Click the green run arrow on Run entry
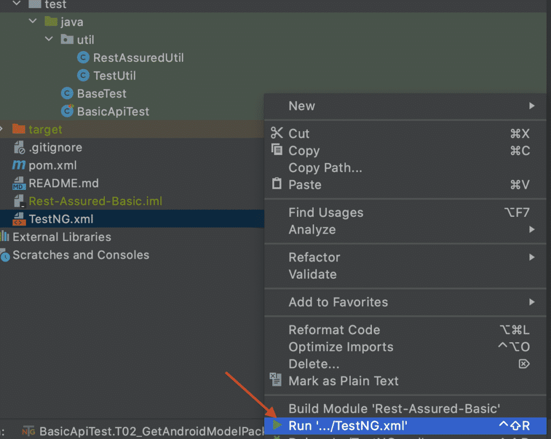Image resolution: width=551 pixels, height=439 pixels. pos(277,426)
